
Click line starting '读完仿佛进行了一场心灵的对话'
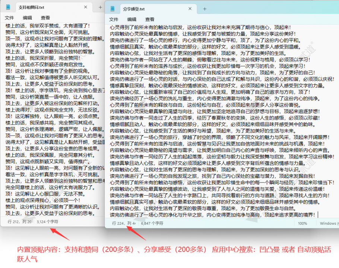coord(222,79)
